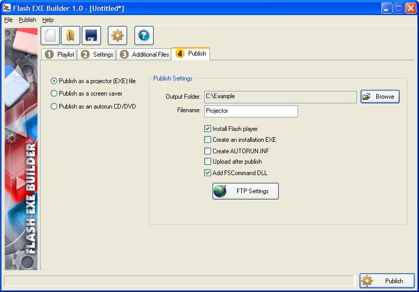The width and height of the screenshot is (419, 292).
Task: Select Publish as a projector (EXE) file
Action: tap(93, 81)
